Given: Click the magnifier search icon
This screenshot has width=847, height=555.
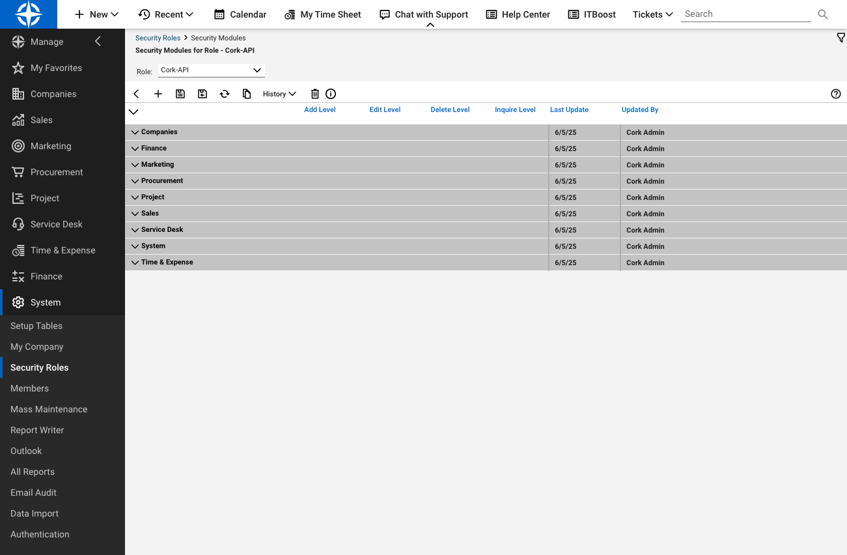Looking at the screenshot, I should click(823, 14).
